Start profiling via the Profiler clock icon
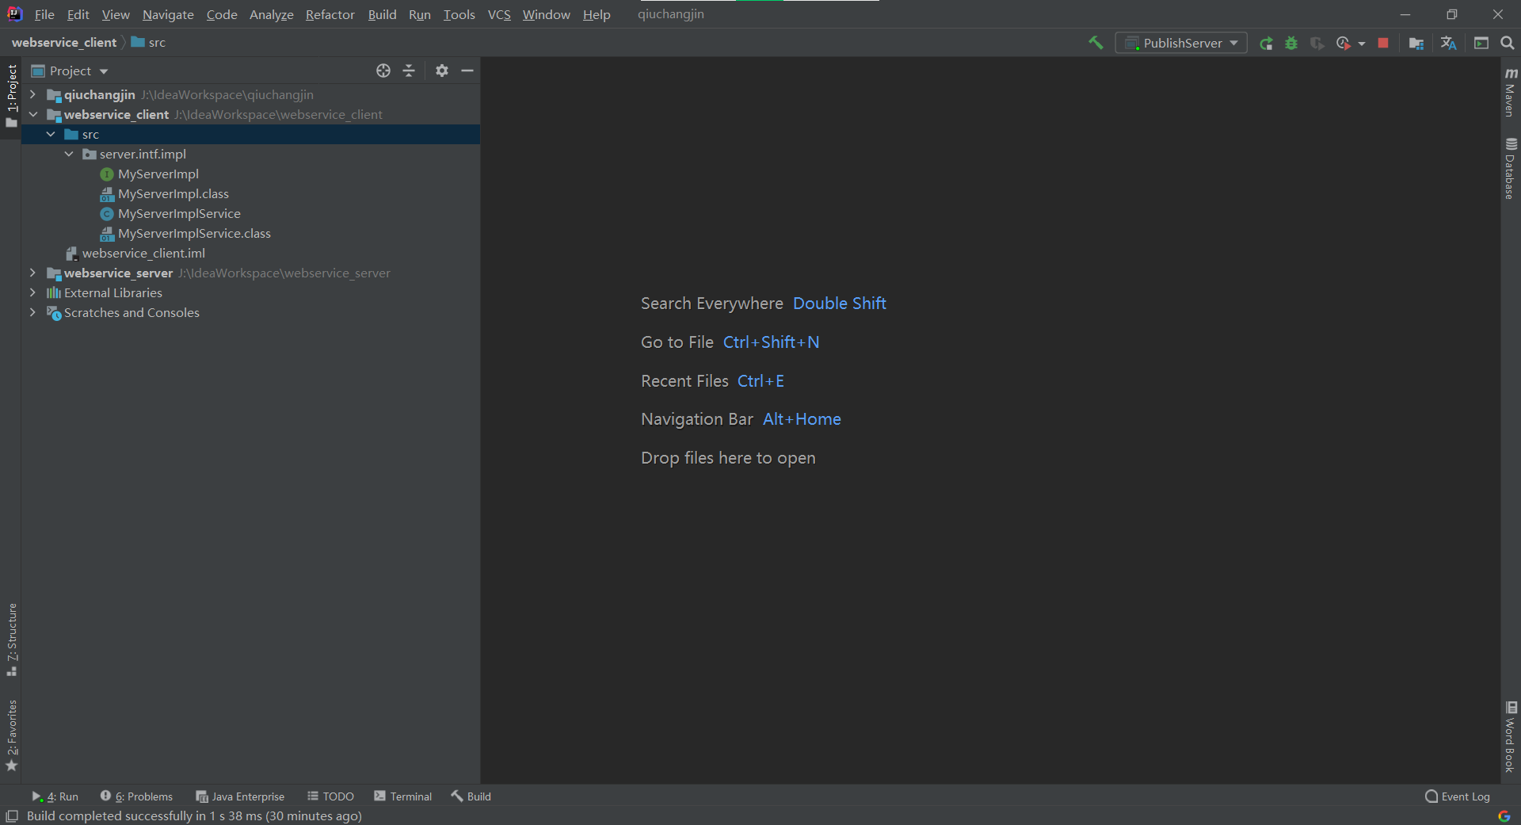Image resolution: width=1521 pixels, height=825 pixels. [x=1344, y=43]
